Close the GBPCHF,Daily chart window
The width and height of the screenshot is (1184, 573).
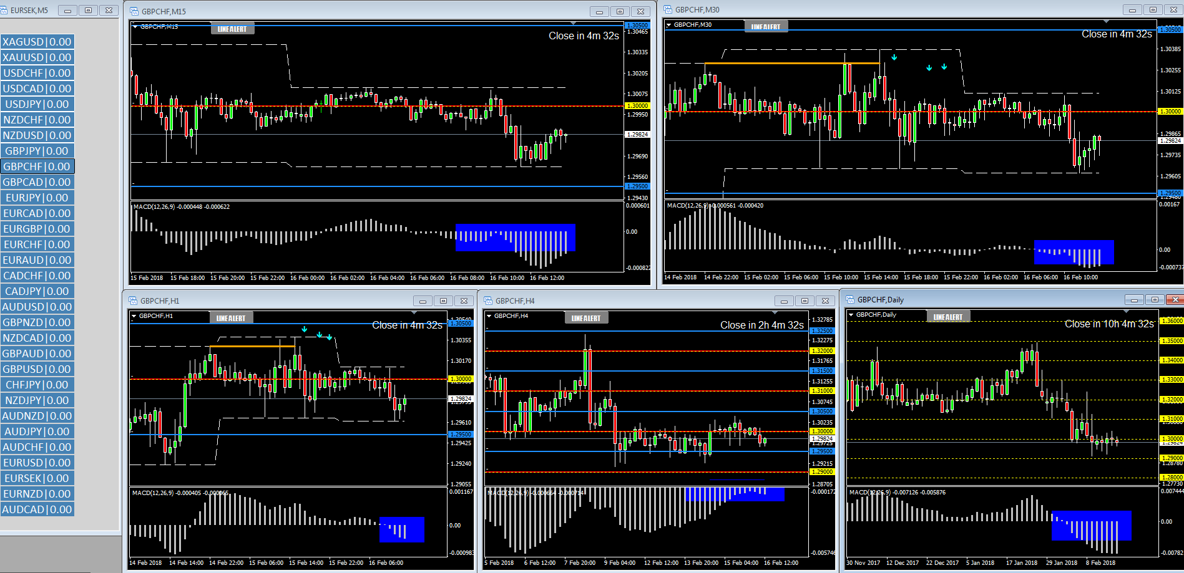[1175, 299]
